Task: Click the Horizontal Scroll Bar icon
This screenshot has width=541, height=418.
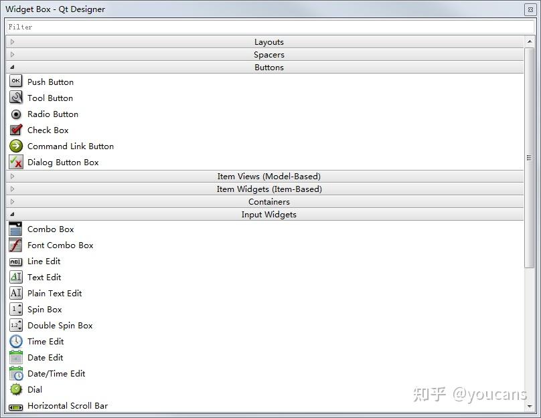Action: [15, 408]
